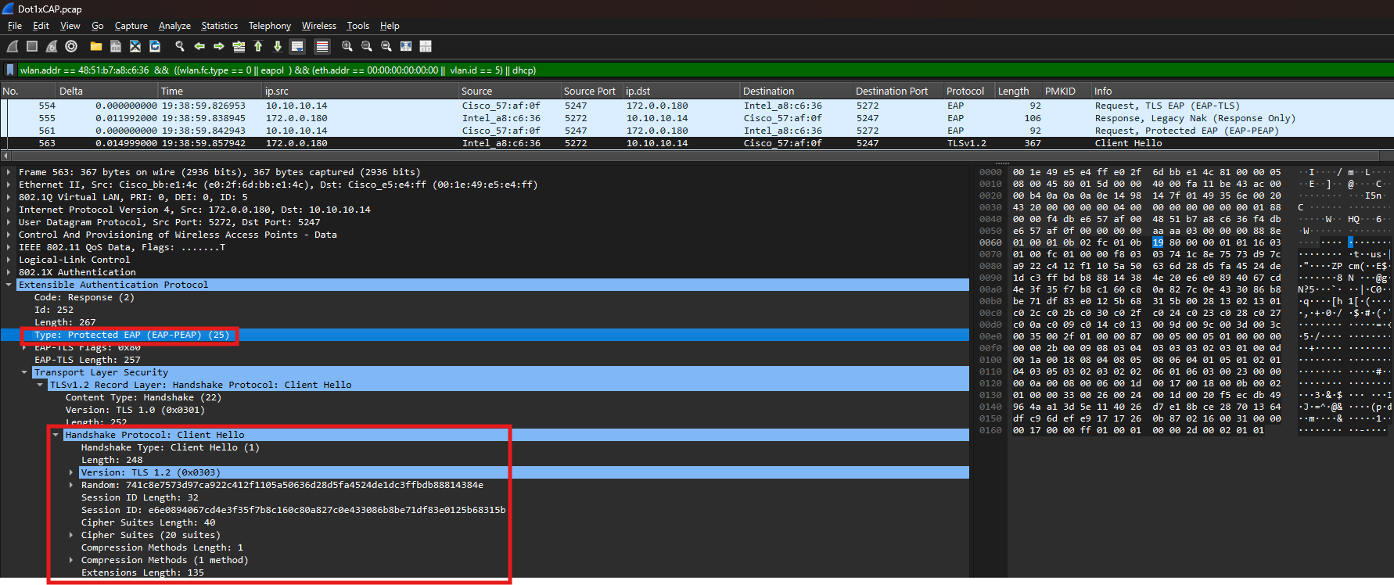This screenshot has height=585, width=1394.
Task: Open the Wireless menu
Action: (x=318, y=26)
